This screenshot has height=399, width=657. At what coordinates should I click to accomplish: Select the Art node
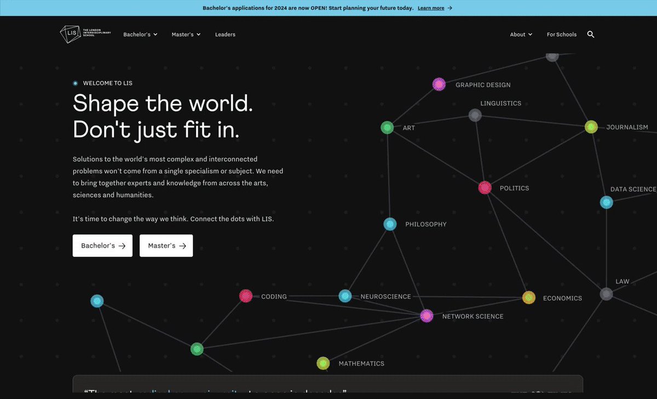coord(387,128)
